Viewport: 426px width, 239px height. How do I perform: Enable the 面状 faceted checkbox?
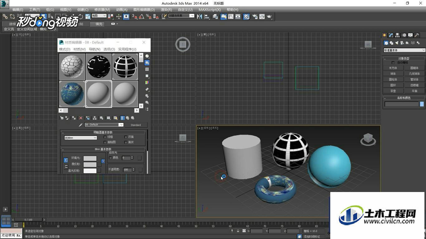pos(126,142)
